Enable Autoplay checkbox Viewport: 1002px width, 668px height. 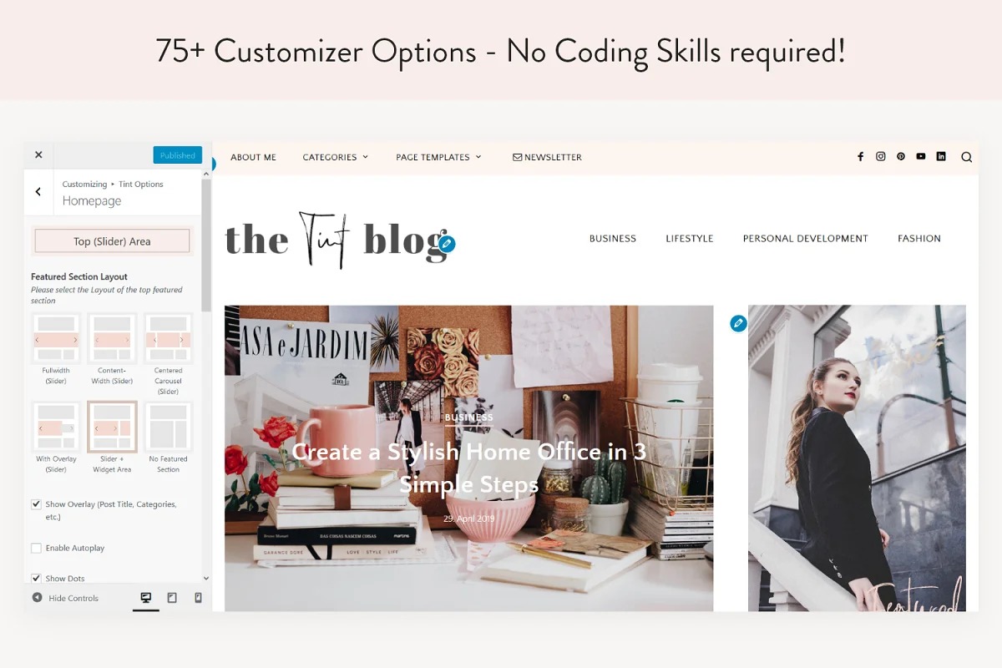(x=36, y=548)
